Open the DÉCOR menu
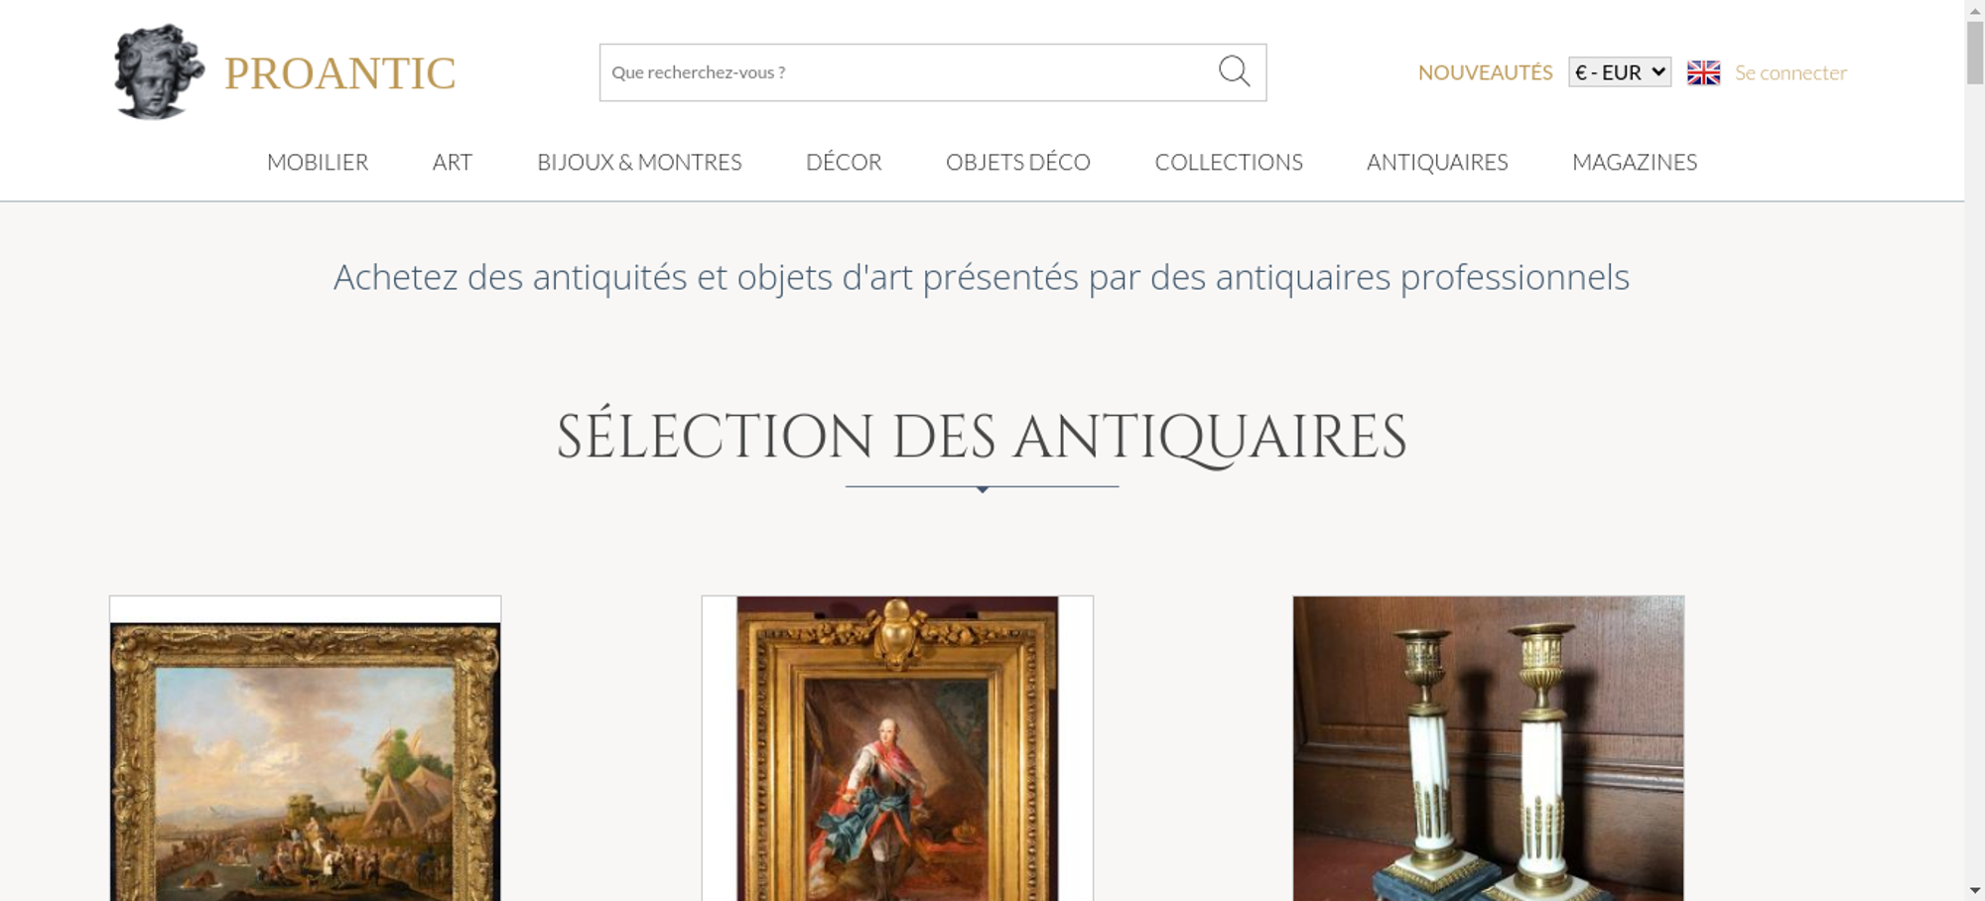Screen dimensions: 1985x901 [x=844, y=162]
